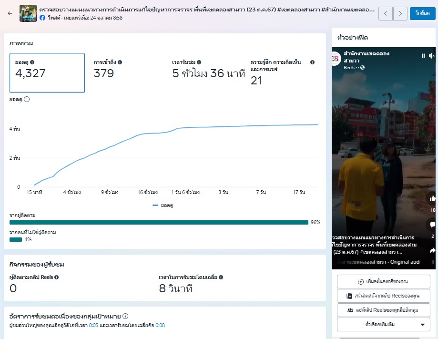
Task: Pause the Reels preview video
Action: click(x=423, y=56)
